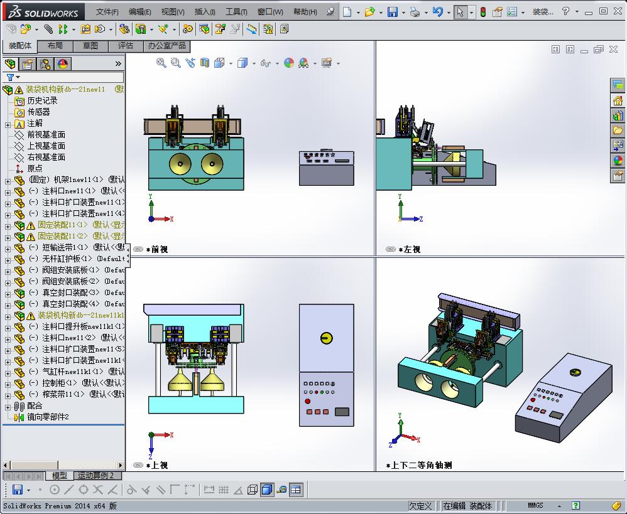This screenshot has height=514, width=627.
Task: Click the Section View icon
Action: click(205, 63)
